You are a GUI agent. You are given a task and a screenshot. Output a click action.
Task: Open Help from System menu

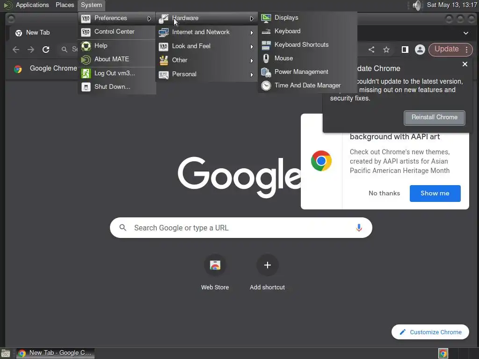(x=117, y=46)
